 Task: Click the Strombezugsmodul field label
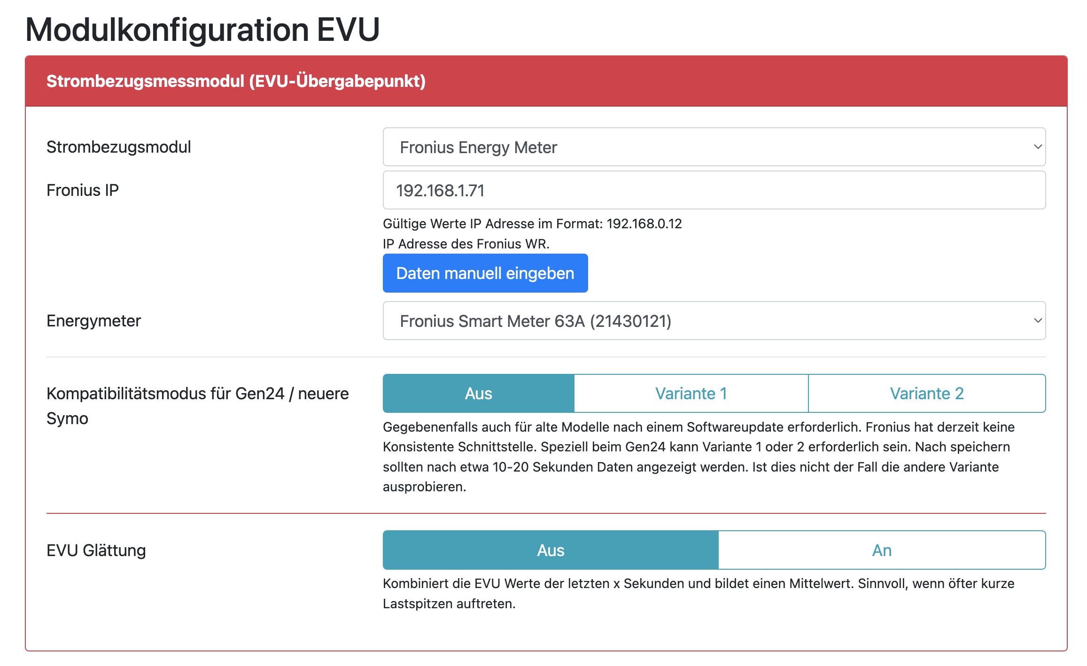coord(118,147)
